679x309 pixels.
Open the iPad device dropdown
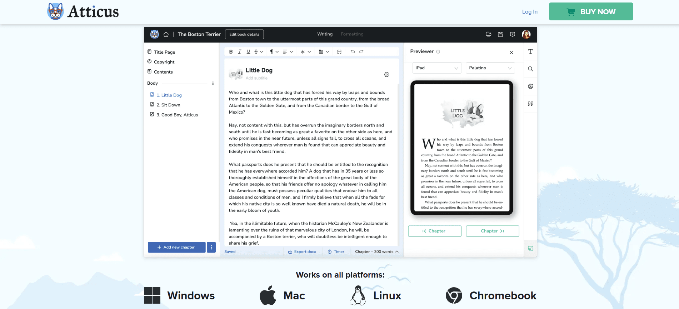[x=436, y=68]
